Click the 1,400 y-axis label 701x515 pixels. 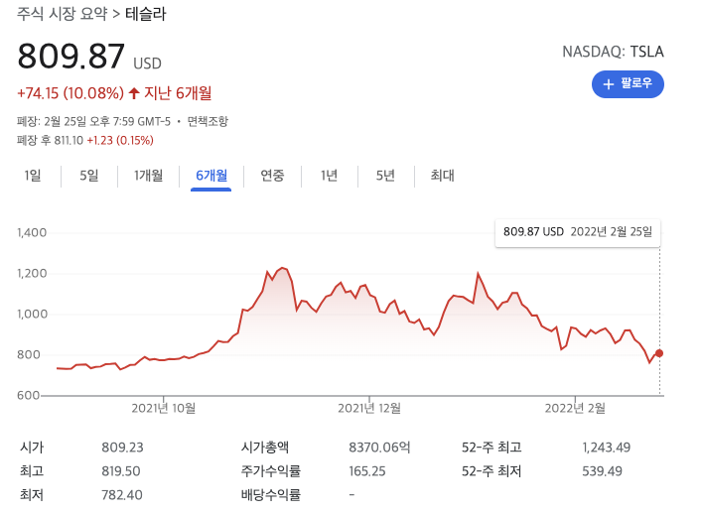pos(32,233)
